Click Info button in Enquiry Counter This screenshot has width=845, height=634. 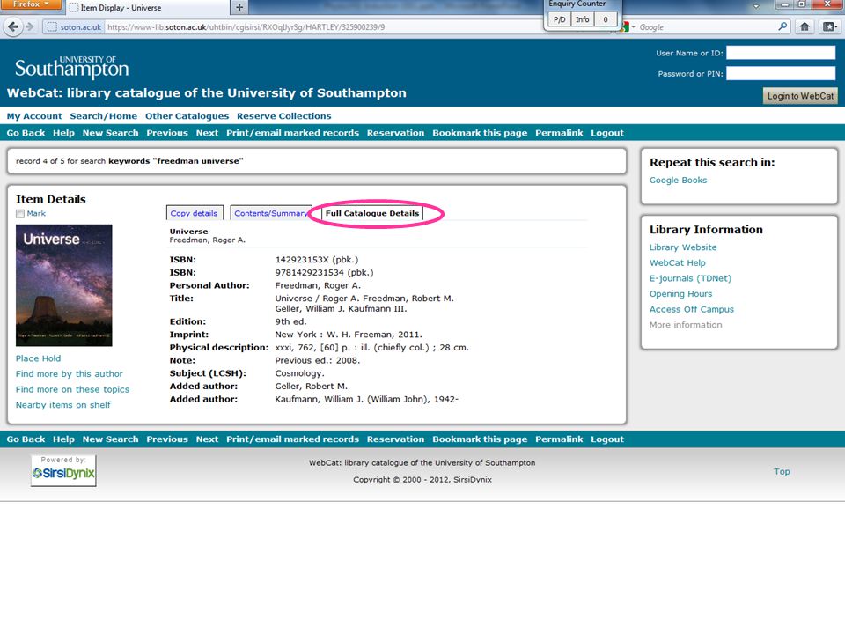pyautogui.click(x=582, y=19)
